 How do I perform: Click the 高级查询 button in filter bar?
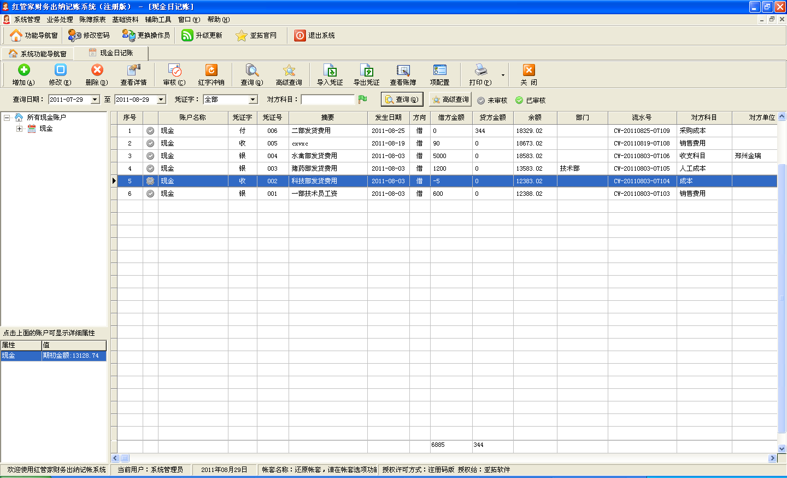pyautogui.click(x=450, y=100)
